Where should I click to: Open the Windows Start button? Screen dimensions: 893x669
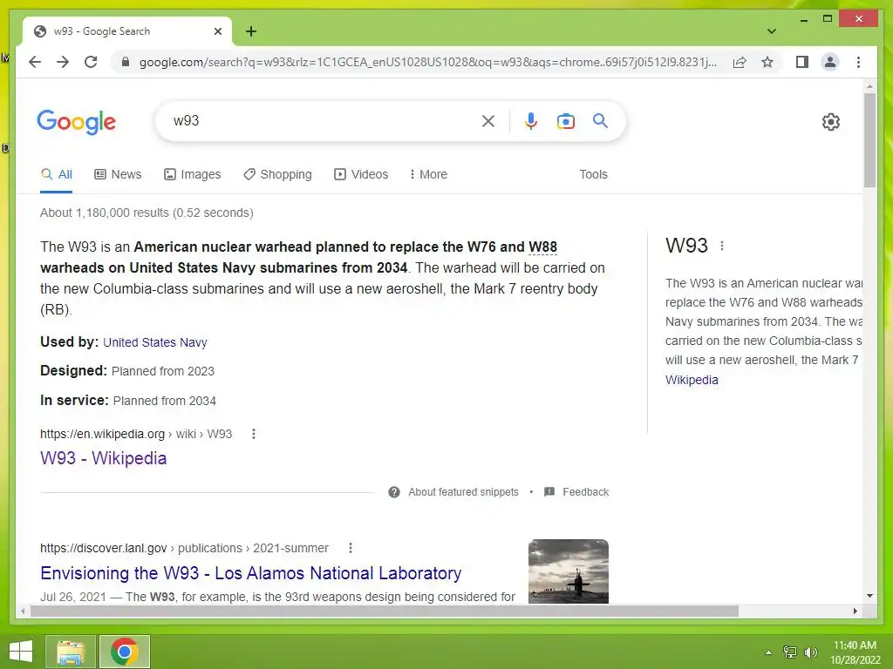click(x=21, y=652)
